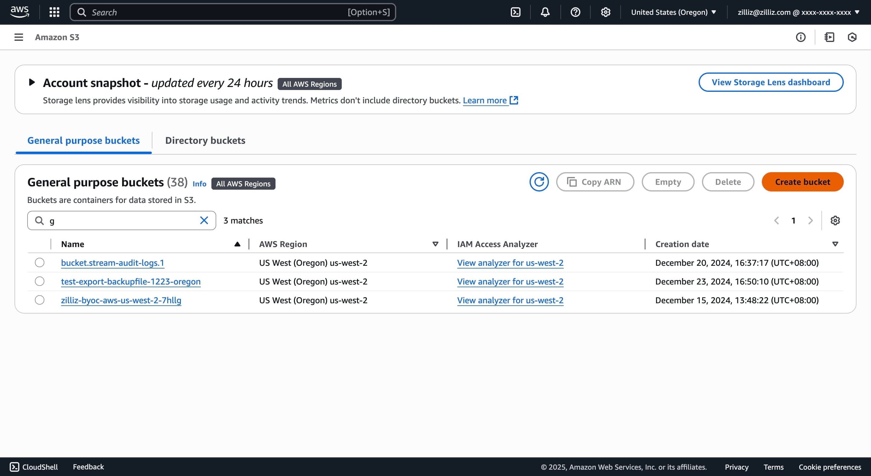The width and height of the screenshot is (871, 476).
Task: Open the help question mark menu
Action: 575,12
